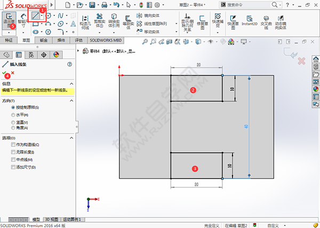Click the New document icon
The height and width of the screenshot is (228, 320).
68,5
